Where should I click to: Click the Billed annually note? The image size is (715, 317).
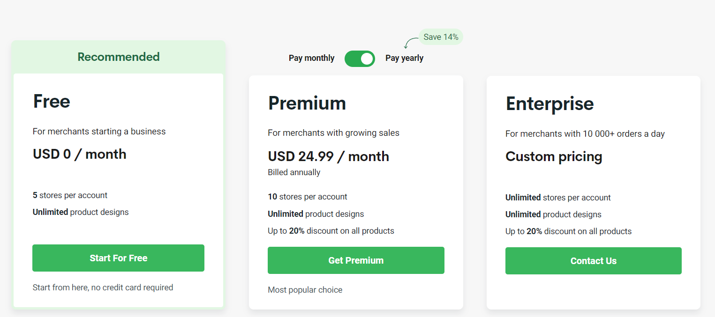(x=293, y=172)
